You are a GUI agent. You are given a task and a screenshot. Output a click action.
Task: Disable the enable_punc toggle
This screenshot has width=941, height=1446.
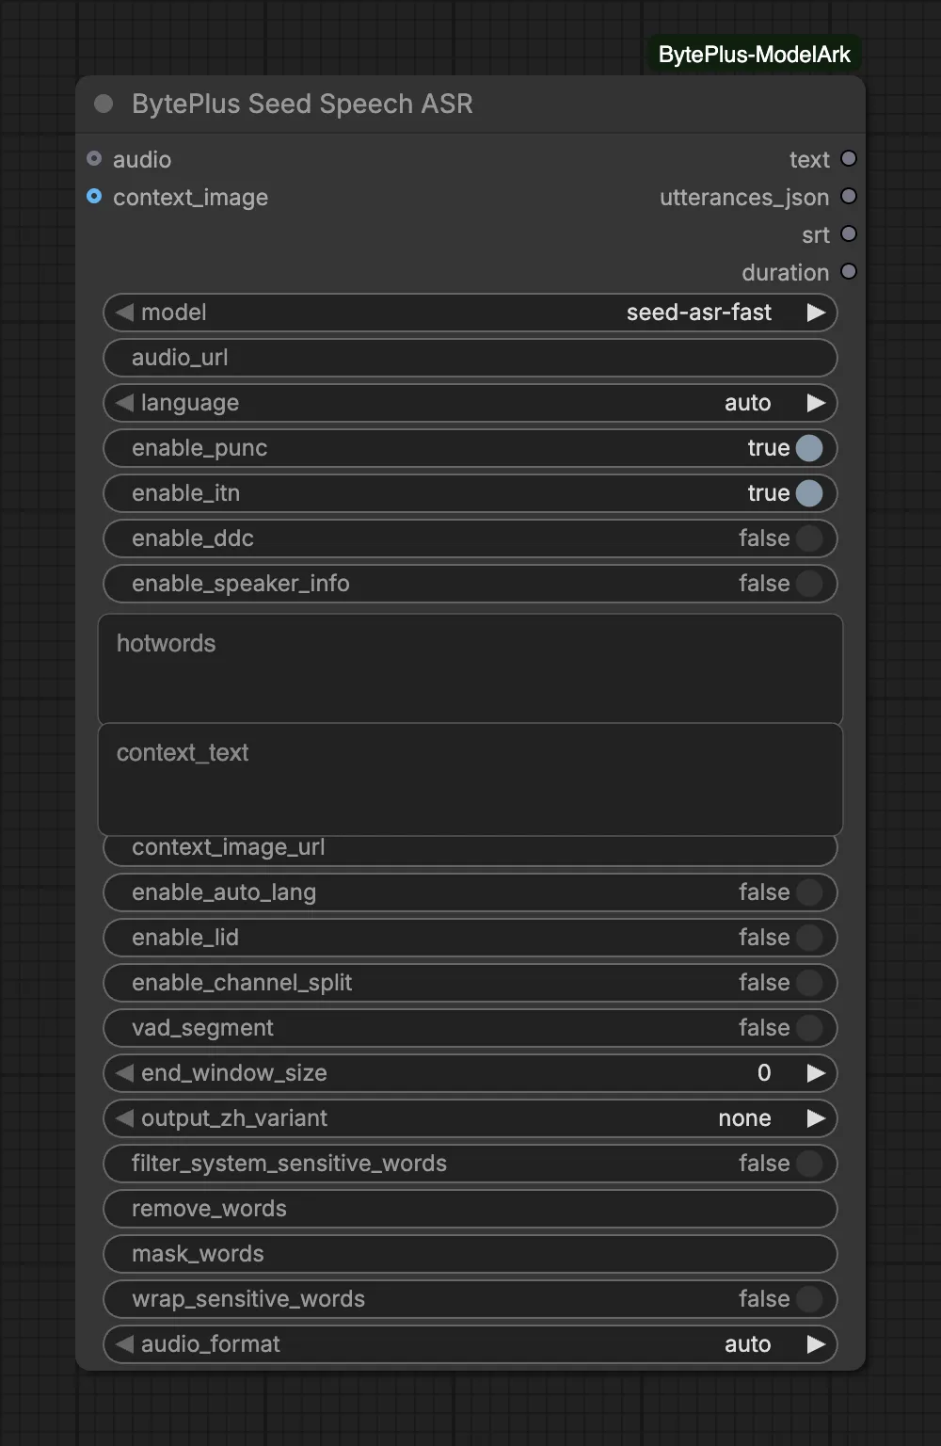click(x=809, y=448)
